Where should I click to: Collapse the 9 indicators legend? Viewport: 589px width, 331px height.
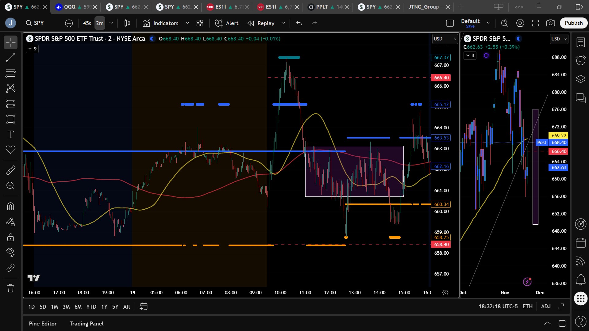coord(32,49)
